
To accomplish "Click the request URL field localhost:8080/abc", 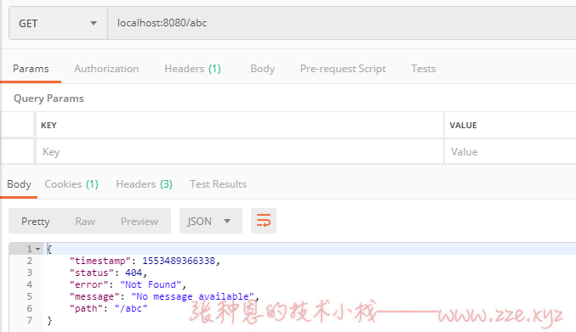I will point(342,23).
